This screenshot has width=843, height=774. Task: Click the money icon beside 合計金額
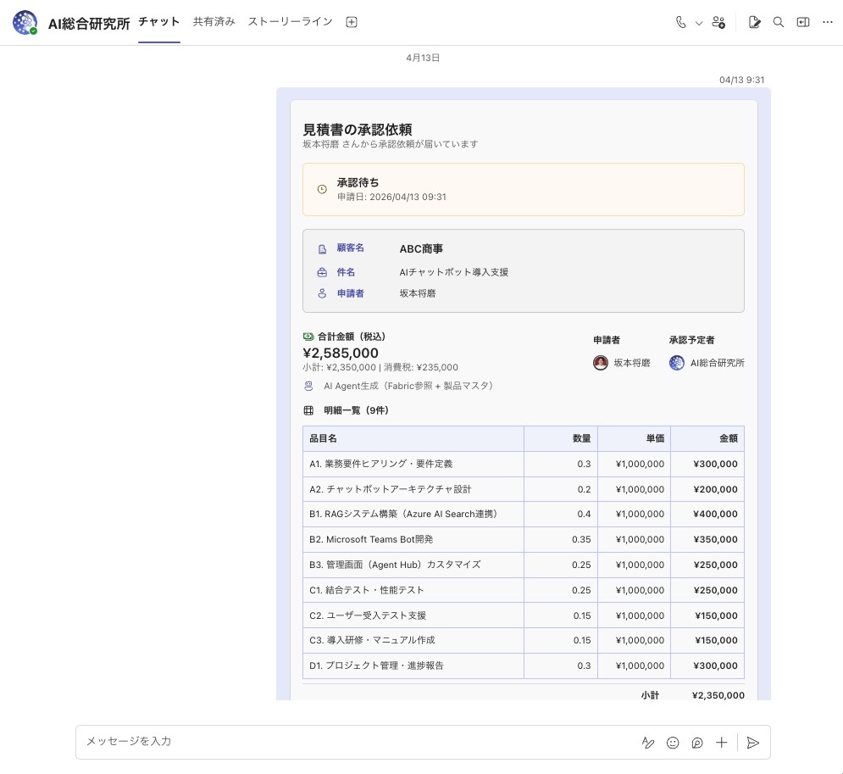pos(308,337)
